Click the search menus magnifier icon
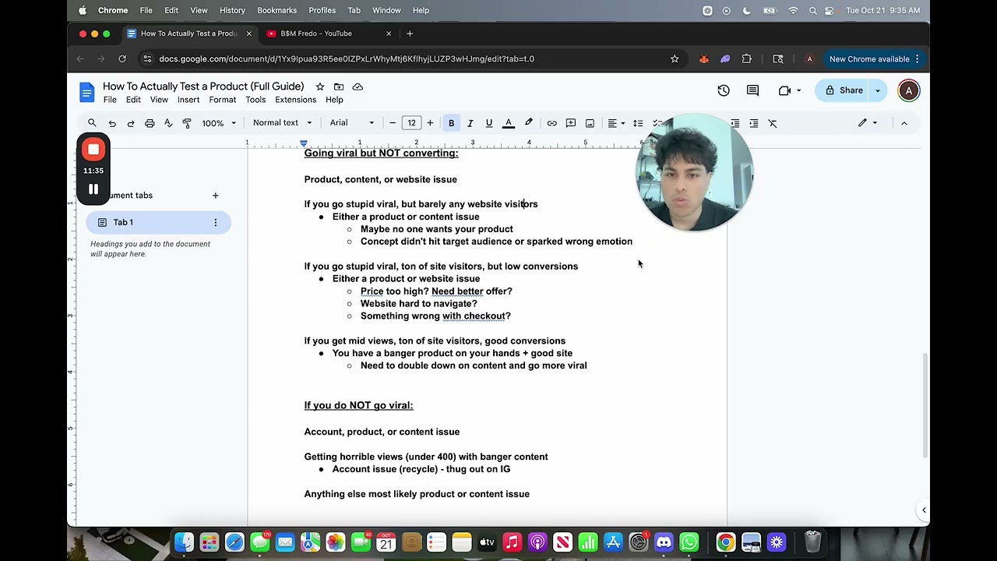 pos(92,123)
